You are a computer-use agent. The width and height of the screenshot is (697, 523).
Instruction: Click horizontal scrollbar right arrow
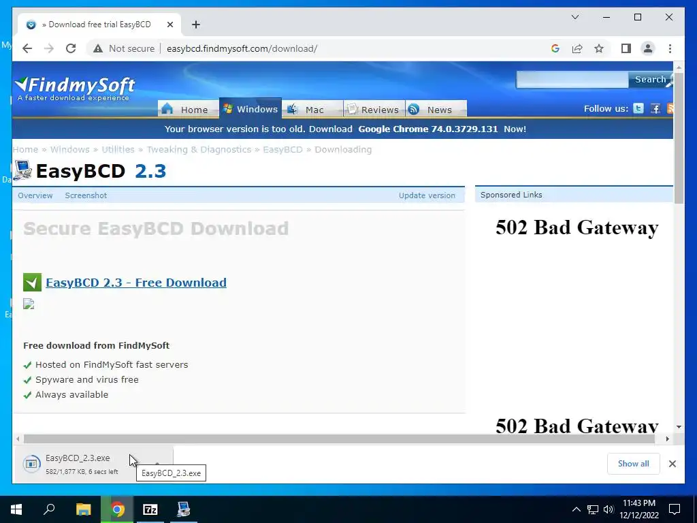[667, 439]
